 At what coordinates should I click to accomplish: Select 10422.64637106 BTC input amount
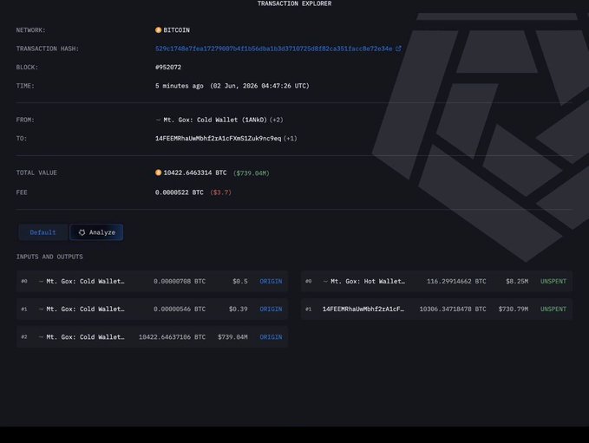[x=172, y=337]
